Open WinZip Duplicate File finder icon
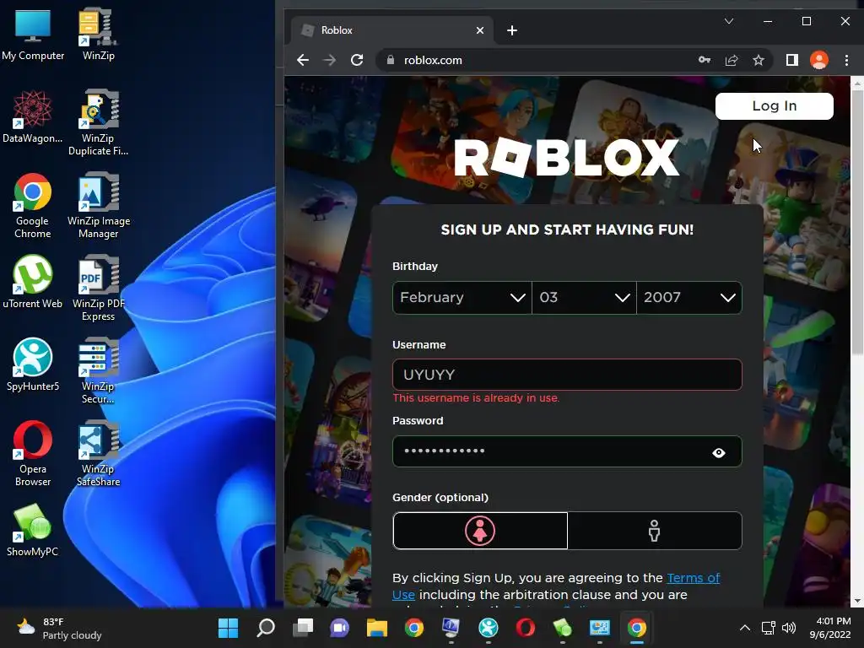The width and height of the screenshot is (864, 648). (x=98, y=122)
